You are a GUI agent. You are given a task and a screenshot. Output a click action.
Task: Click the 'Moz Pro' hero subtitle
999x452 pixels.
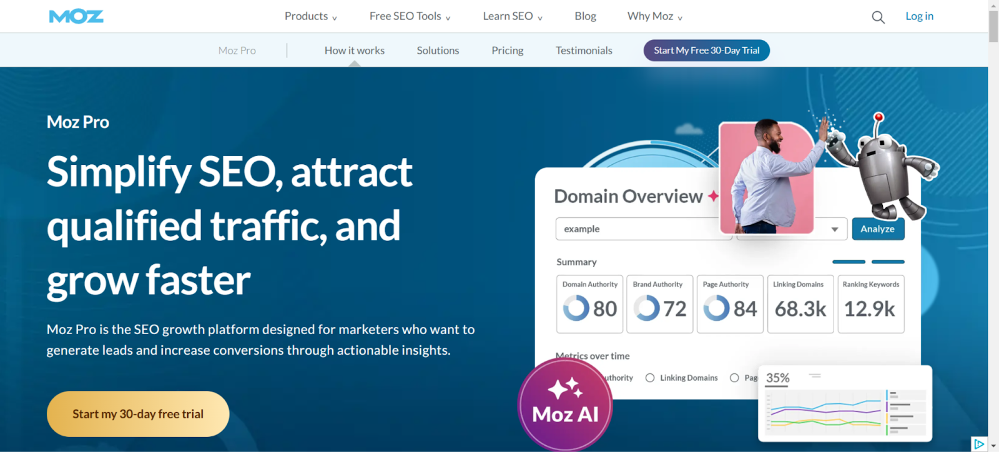pos(78,122)
